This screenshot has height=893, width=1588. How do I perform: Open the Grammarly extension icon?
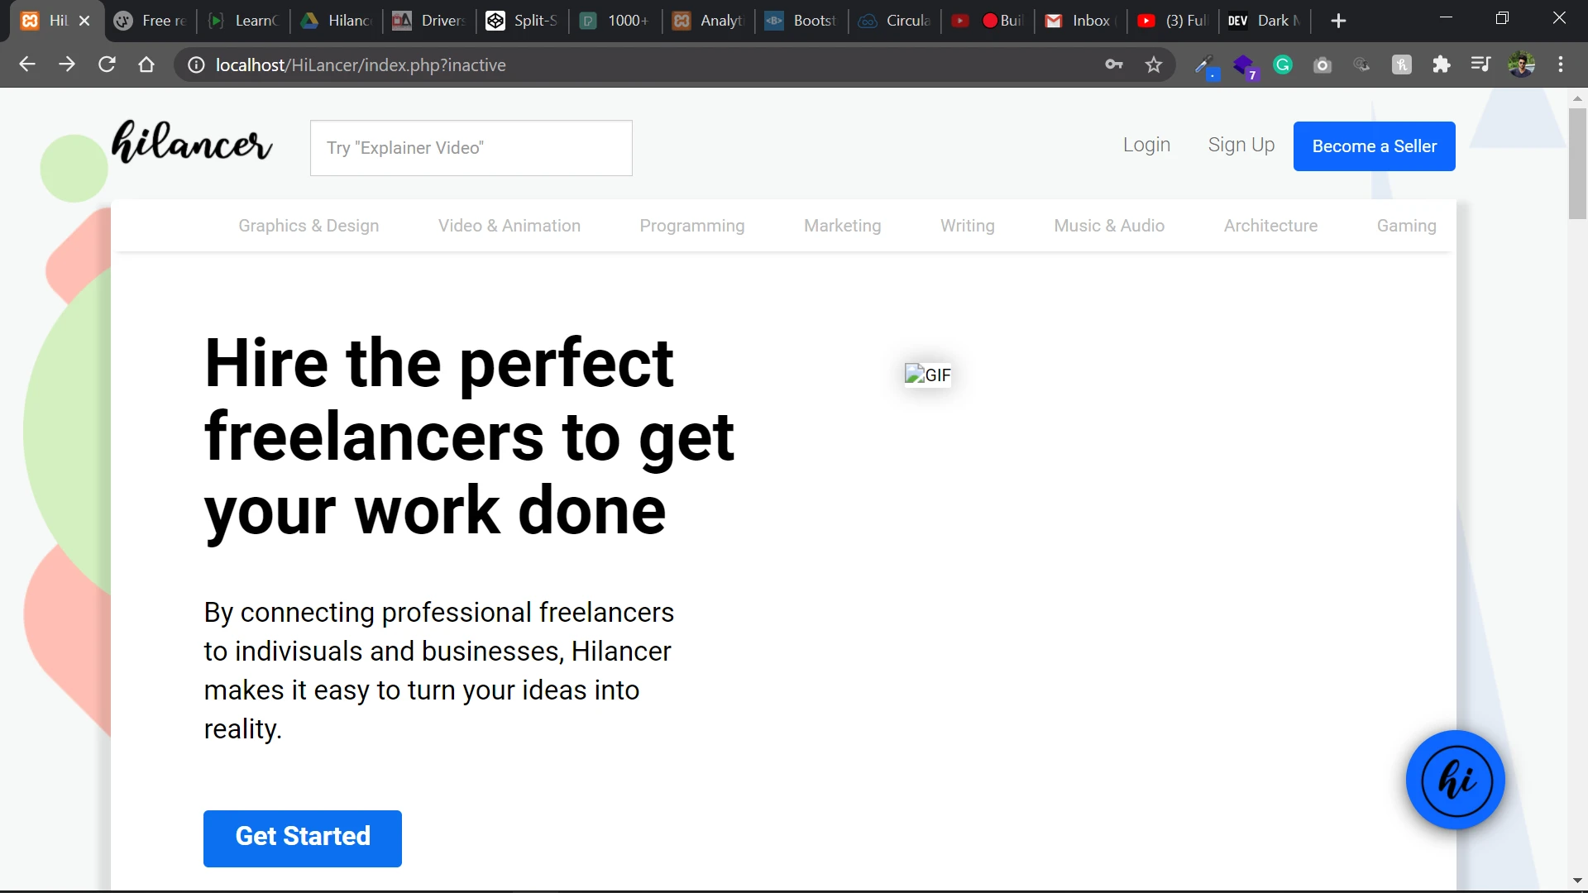1283,64
